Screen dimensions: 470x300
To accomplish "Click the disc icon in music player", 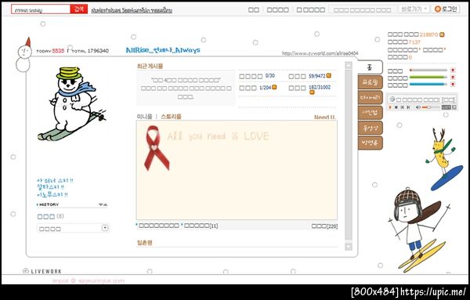I will [392, 99].
